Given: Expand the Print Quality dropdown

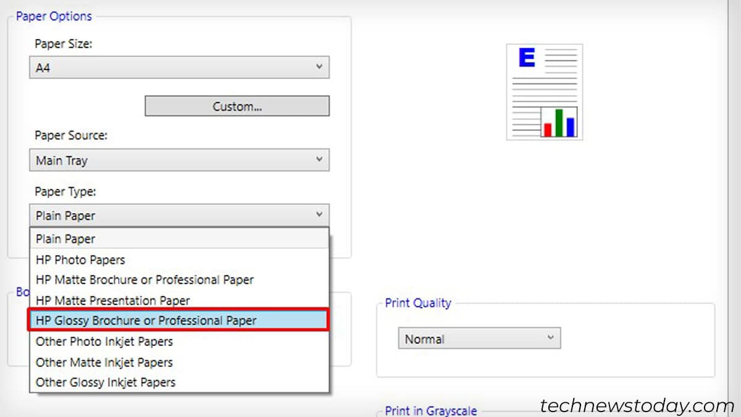Looking at the screenshot, I should 551,339.
